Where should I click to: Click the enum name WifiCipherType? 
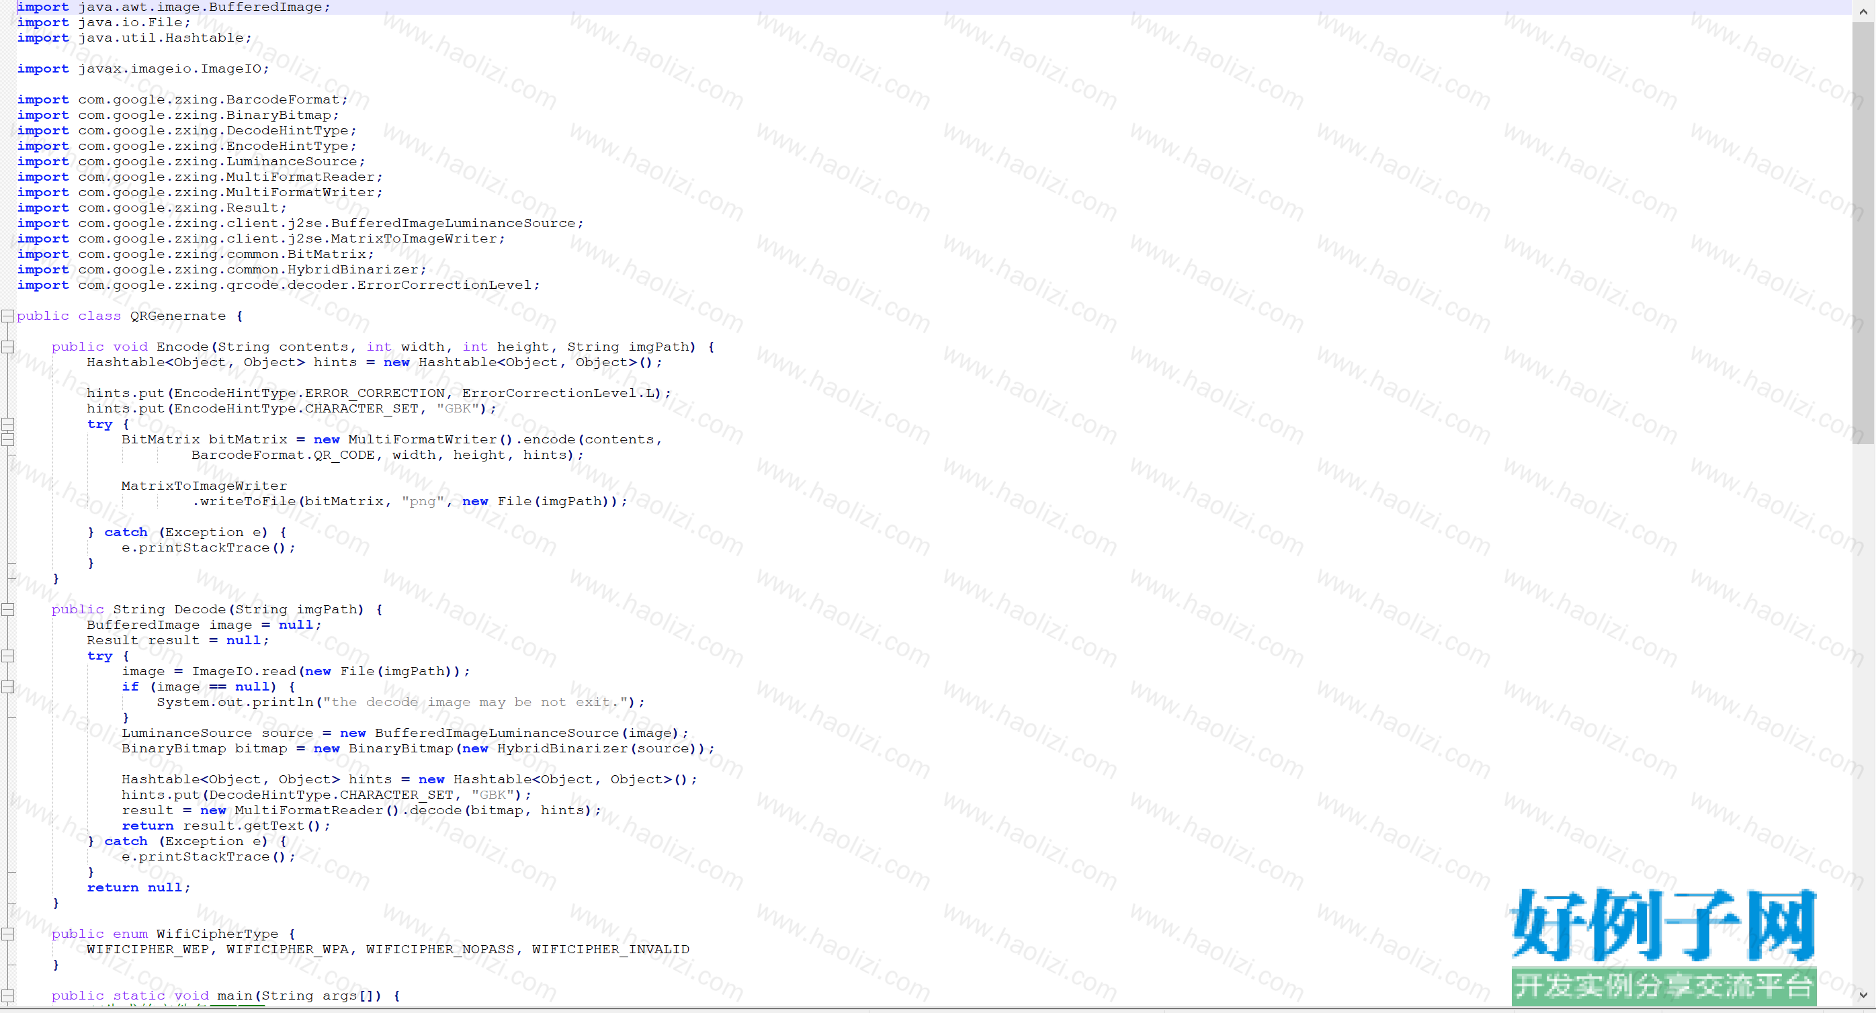[217, 934]
